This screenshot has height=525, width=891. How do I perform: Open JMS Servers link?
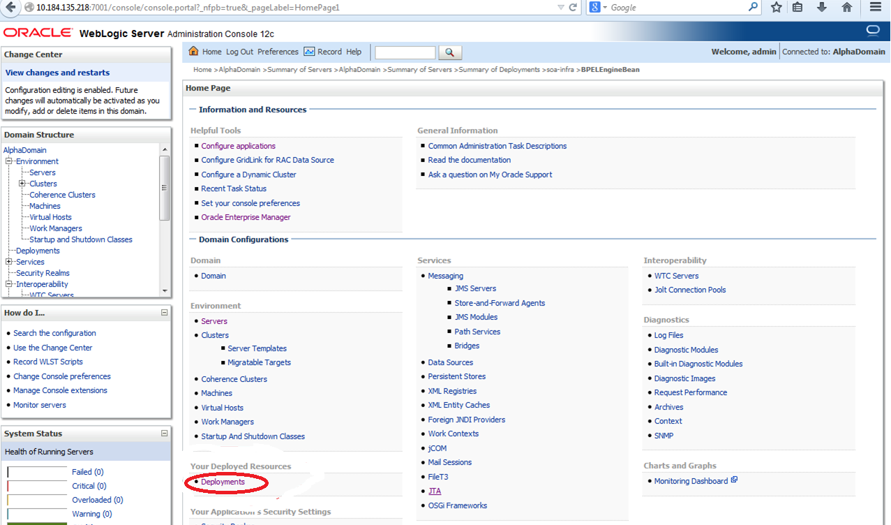[475, 288]
